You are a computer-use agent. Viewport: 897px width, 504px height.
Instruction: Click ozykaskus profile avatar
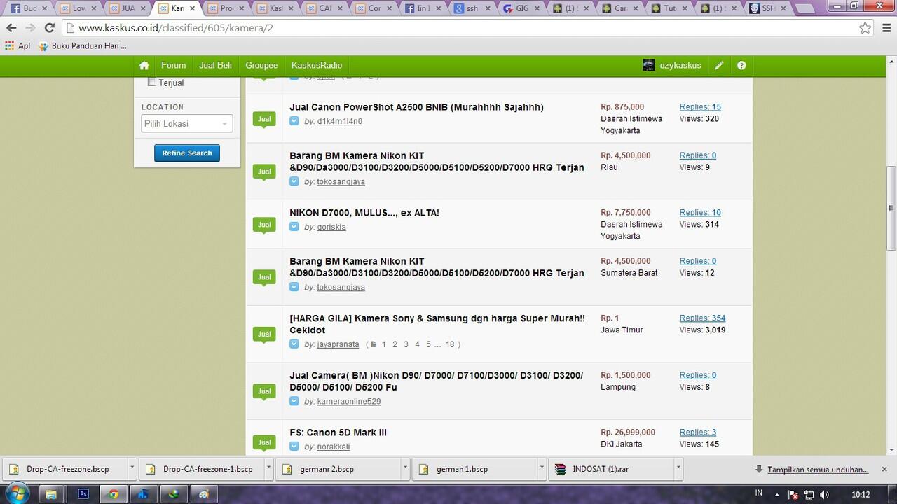(649, 65)
